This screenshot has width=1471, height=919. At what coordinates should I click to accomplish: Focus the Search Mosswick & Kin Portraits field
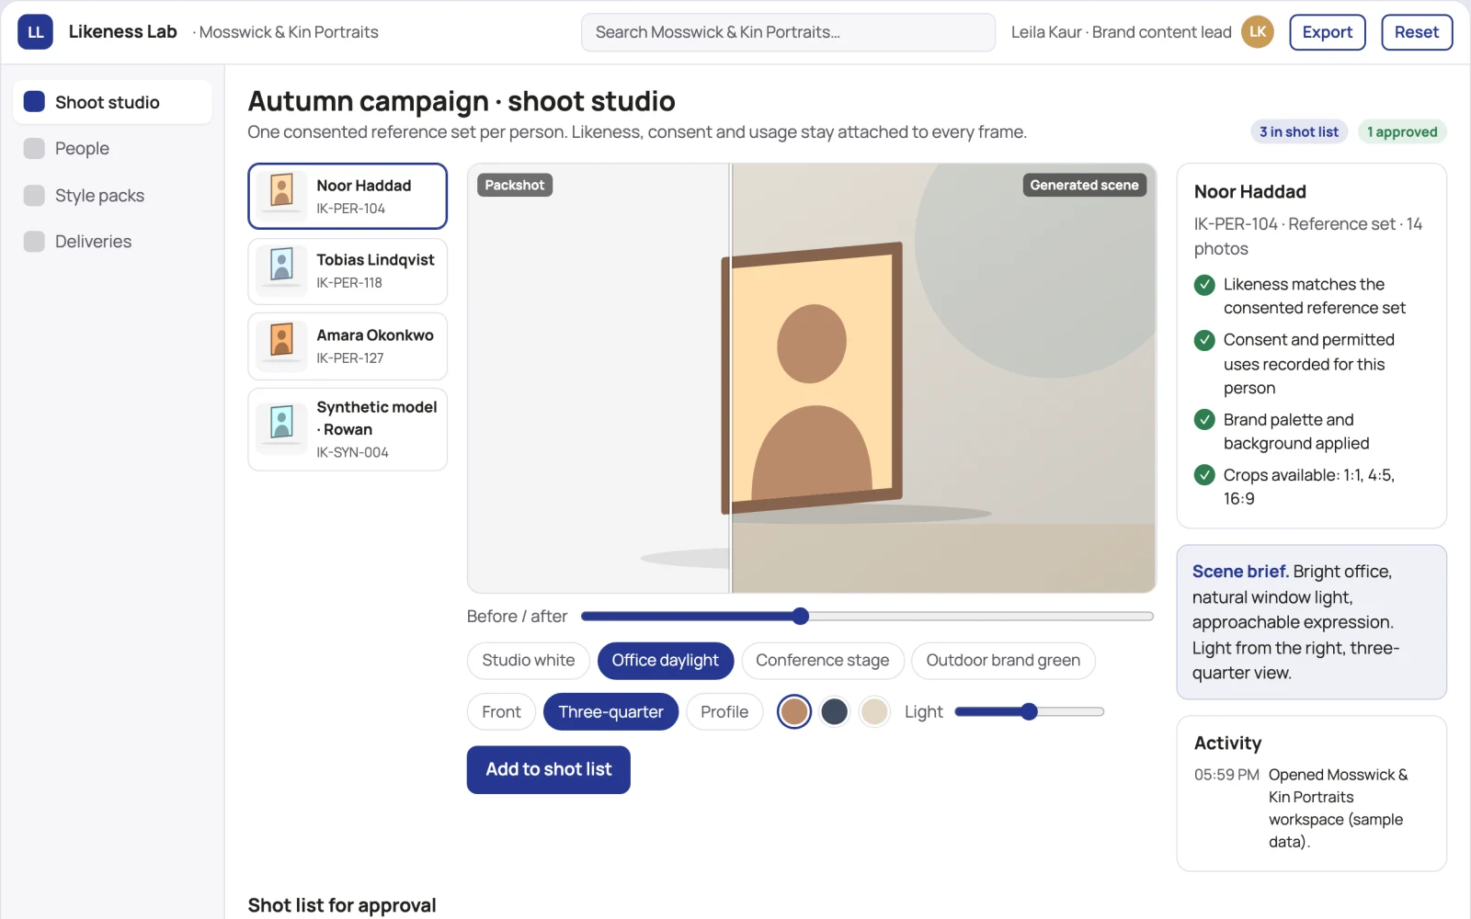click(x=788, y=32)
